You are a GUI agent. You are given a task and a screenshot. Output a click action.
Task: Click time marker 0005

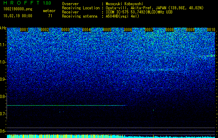coord(107,30)
